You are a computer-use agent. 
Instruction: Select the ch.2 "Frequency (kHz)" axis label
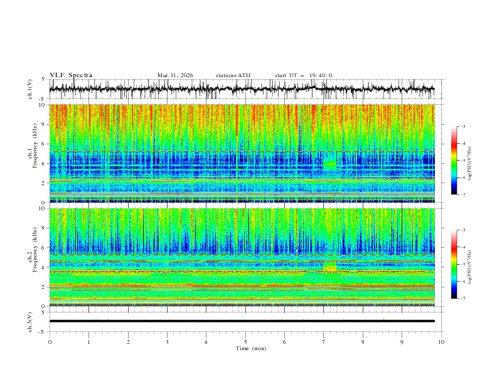point(35,250)
